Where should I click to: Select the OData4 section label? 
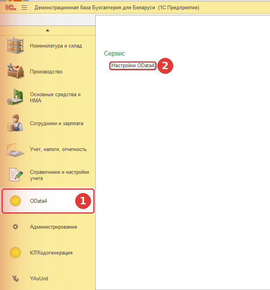coord(39,201)
